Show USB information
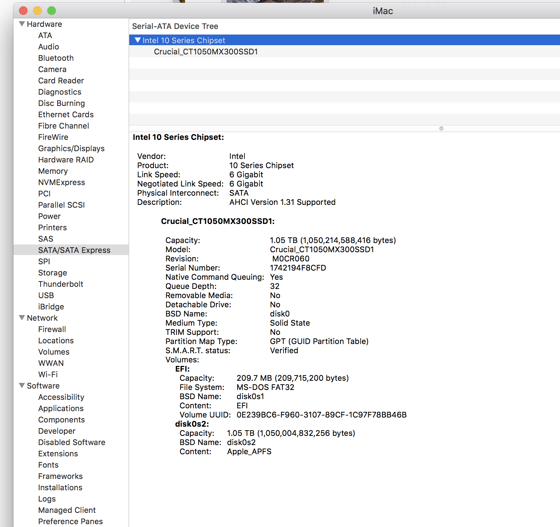Image resolution: width=560 pixels, height=527 pixels. click(46, 295)
